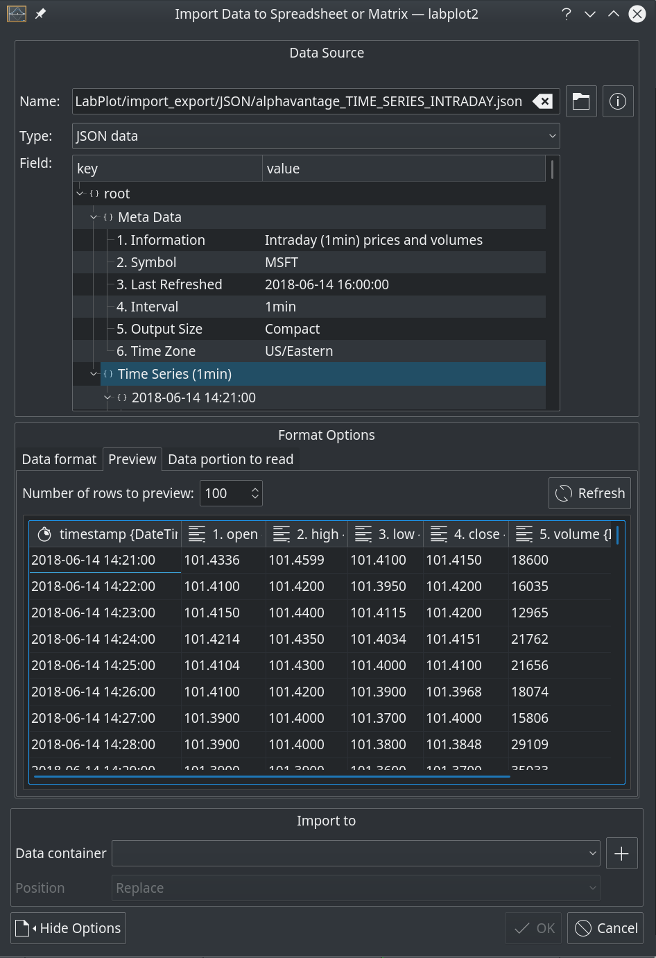Open the Data portion to read tab

click(x=230, y=459)
